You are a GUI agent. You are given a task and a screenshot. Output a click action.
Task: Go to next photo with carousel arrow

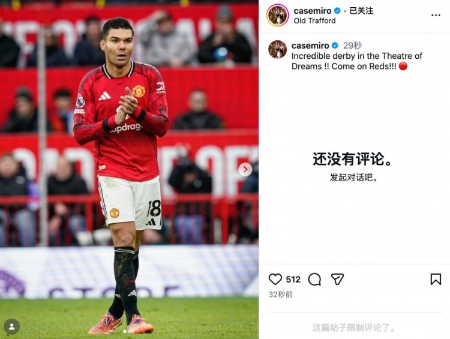pyautogui.click(x=245, y=169)
